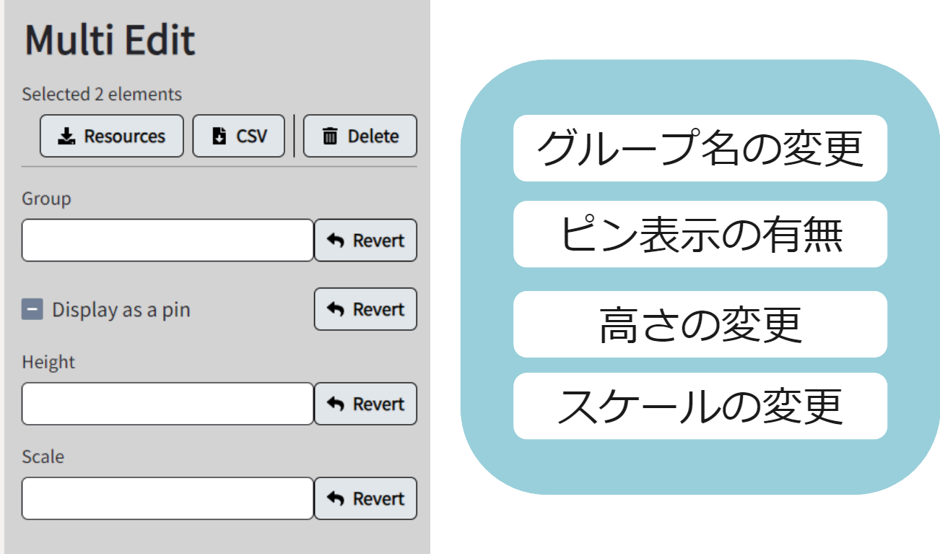Image resolution: width=940 pixels, height=554 pixels.
Task: Select the Scale input box
Action: click(x=167, y=498)
